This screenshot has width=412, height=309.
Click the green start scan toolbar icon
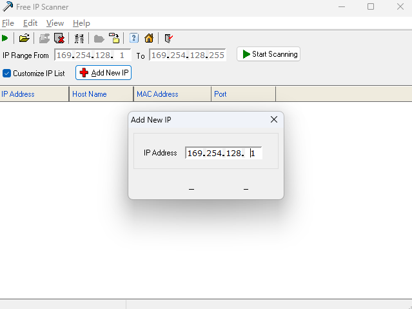click(5, 38)
